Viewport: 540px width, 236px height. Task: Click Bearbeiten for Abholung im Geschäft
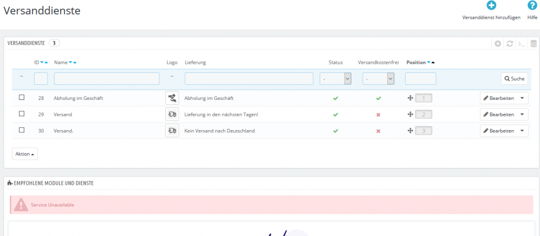498,98
